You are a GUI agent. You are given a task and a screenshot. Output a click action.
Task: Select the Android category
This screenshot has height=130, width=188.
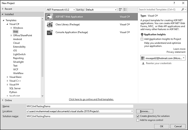coord(17,39)
